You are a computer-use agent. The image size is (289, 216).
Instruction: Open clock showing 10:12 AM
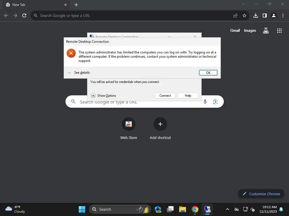[x=268, y=209]
